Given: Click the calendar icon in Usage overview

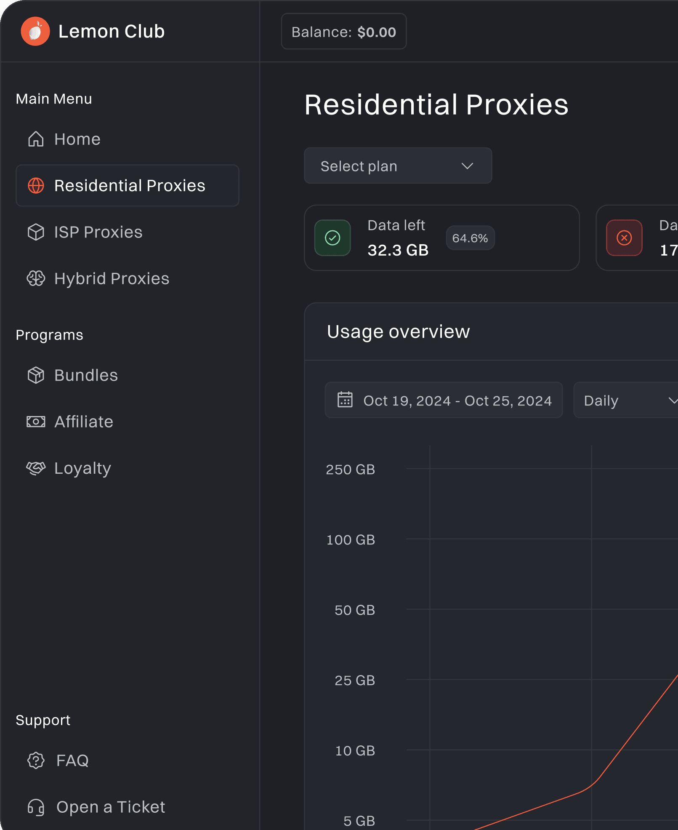Looking at the screenshot, I should (344, 400).
